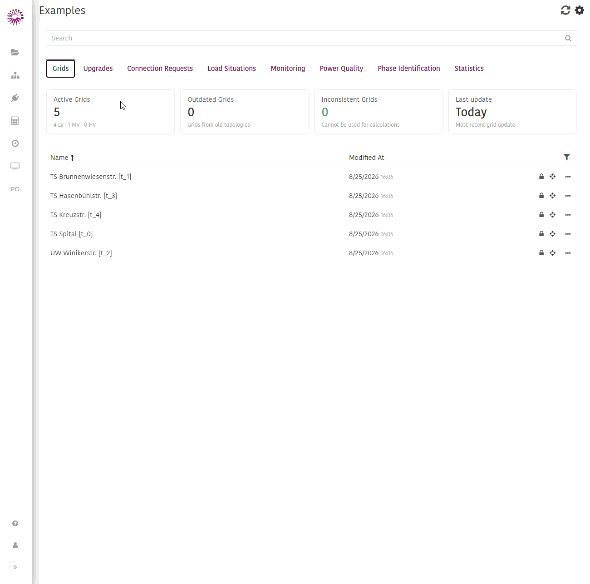Toggle the lock on TS Kreuzstr. row

(x=541, y=215)
